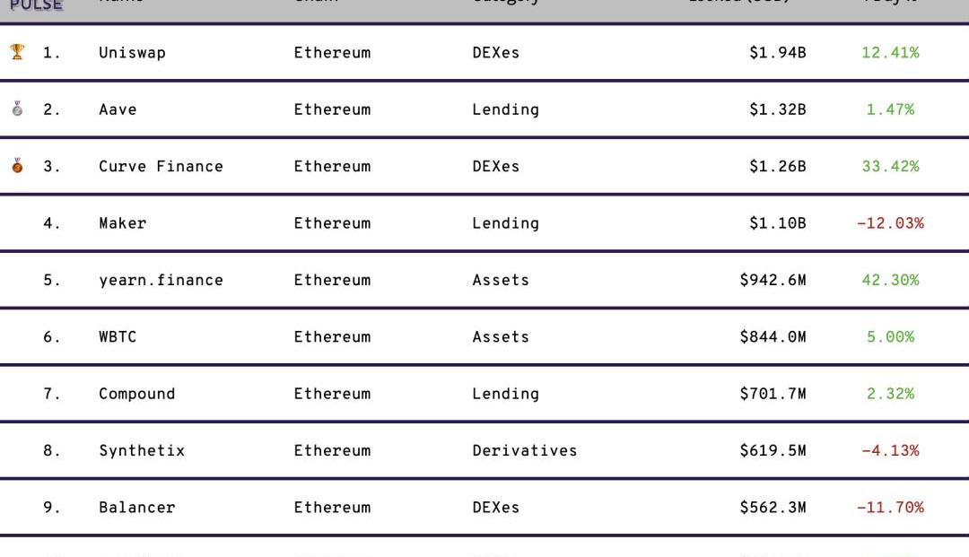Click yearn.finance 42.30% change value

(x=890, y=280)
